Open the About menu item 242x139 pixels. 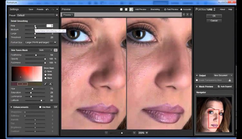(x=223, y=9)
